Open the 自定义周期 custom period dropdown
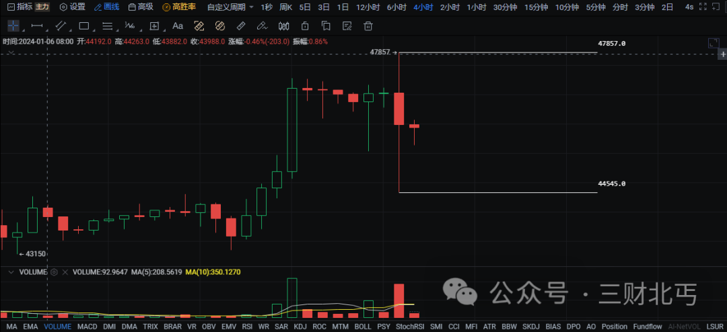This screenshot has width=727, height=332. [x=230, y=7]
